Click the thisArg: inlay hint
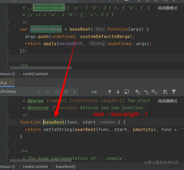 pyautogui.click(x=98, y=43)
